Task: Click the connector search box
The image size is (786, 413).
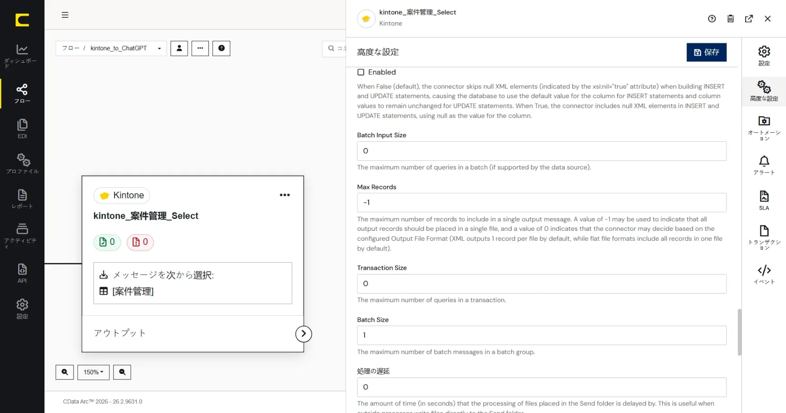Action: tap(335, 49)
